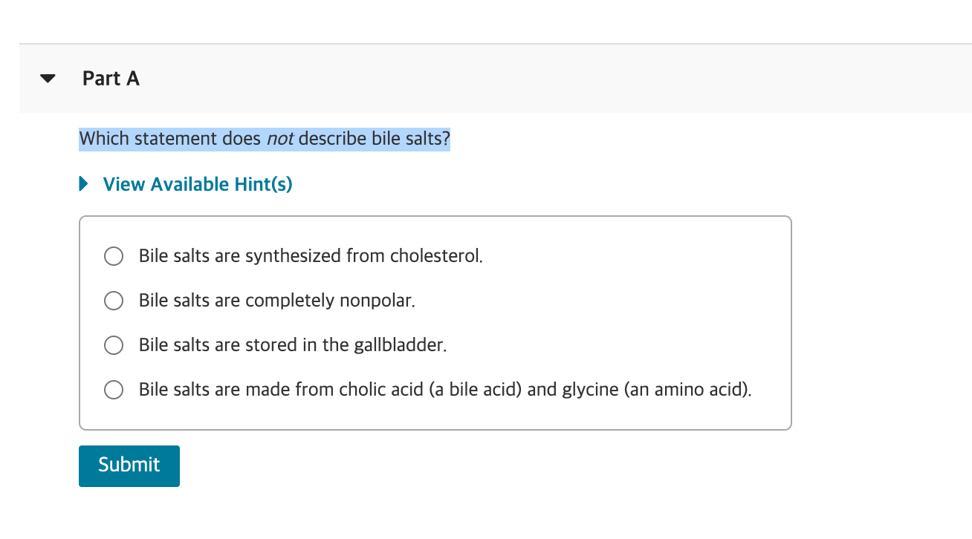Click the word "nonpolar" in the second option
Viewport: 972px width, 539px height.
point(377,301)
